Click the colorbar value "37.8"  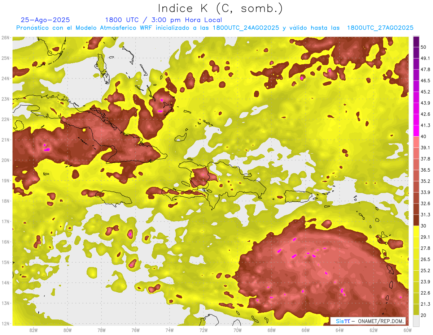(x=425, y=159)
